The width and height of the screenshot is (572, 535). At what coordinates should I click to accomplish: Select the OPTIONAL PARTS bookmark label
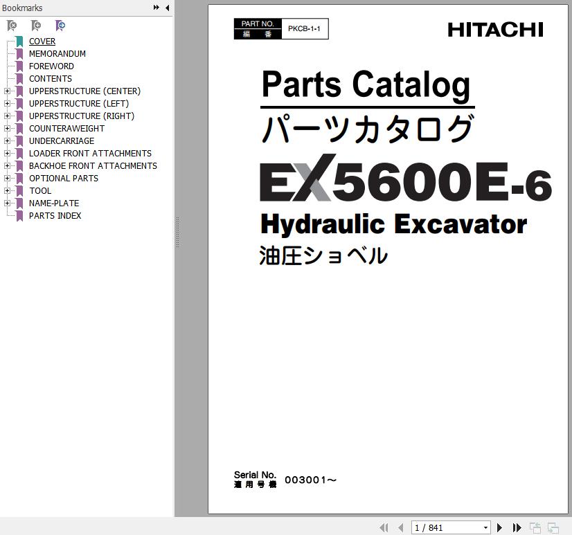click(64, 179)
